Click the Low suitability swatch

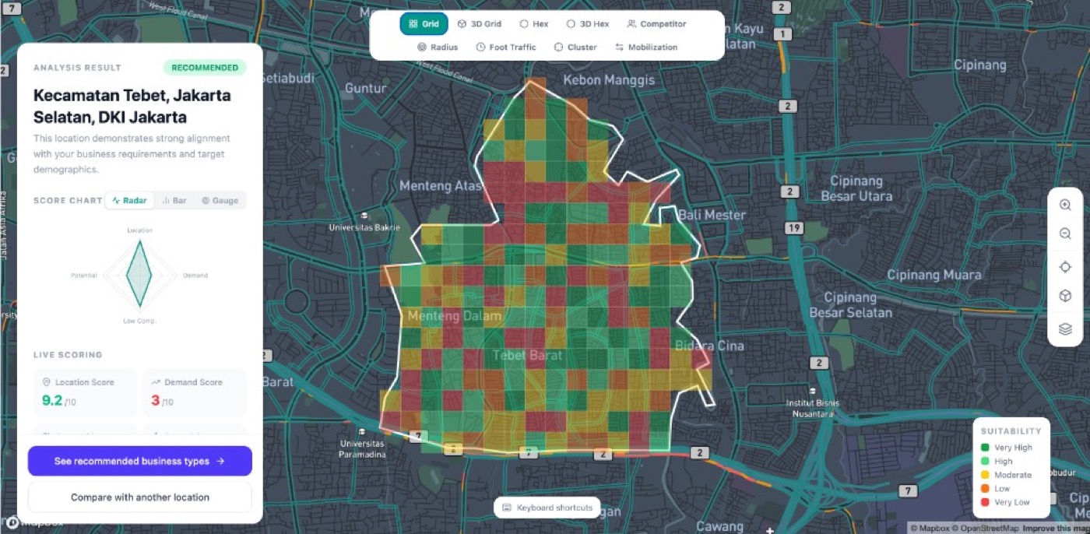point(985,489)
